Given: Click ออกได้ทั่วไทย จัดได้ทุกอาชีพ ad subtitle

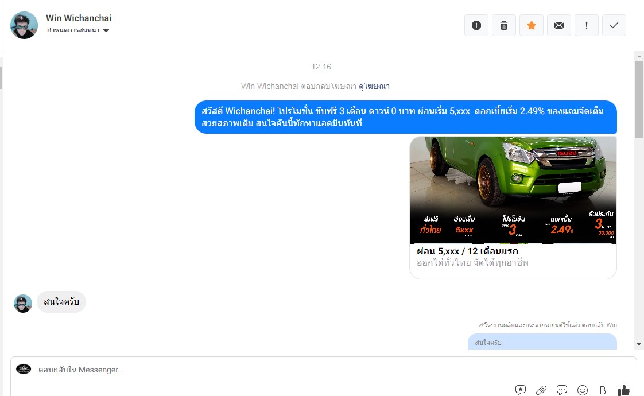Looking at the screenshot, I should 472,262.
